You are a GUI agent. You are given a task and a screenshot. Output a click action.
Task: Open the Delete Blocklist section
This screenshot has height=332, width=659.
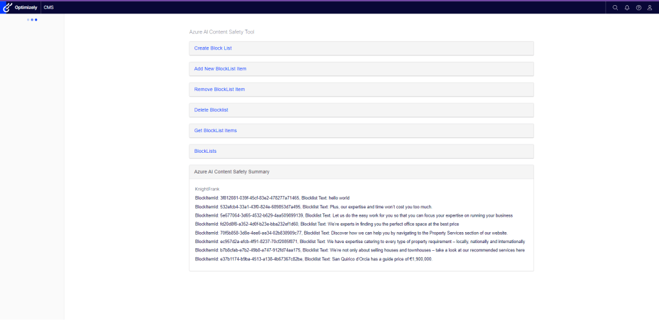click(x=211, y=110)
